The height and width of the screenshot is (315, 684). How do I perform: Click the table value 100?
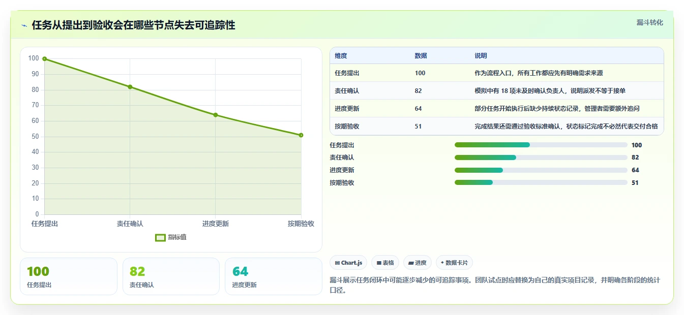[420, 73]
